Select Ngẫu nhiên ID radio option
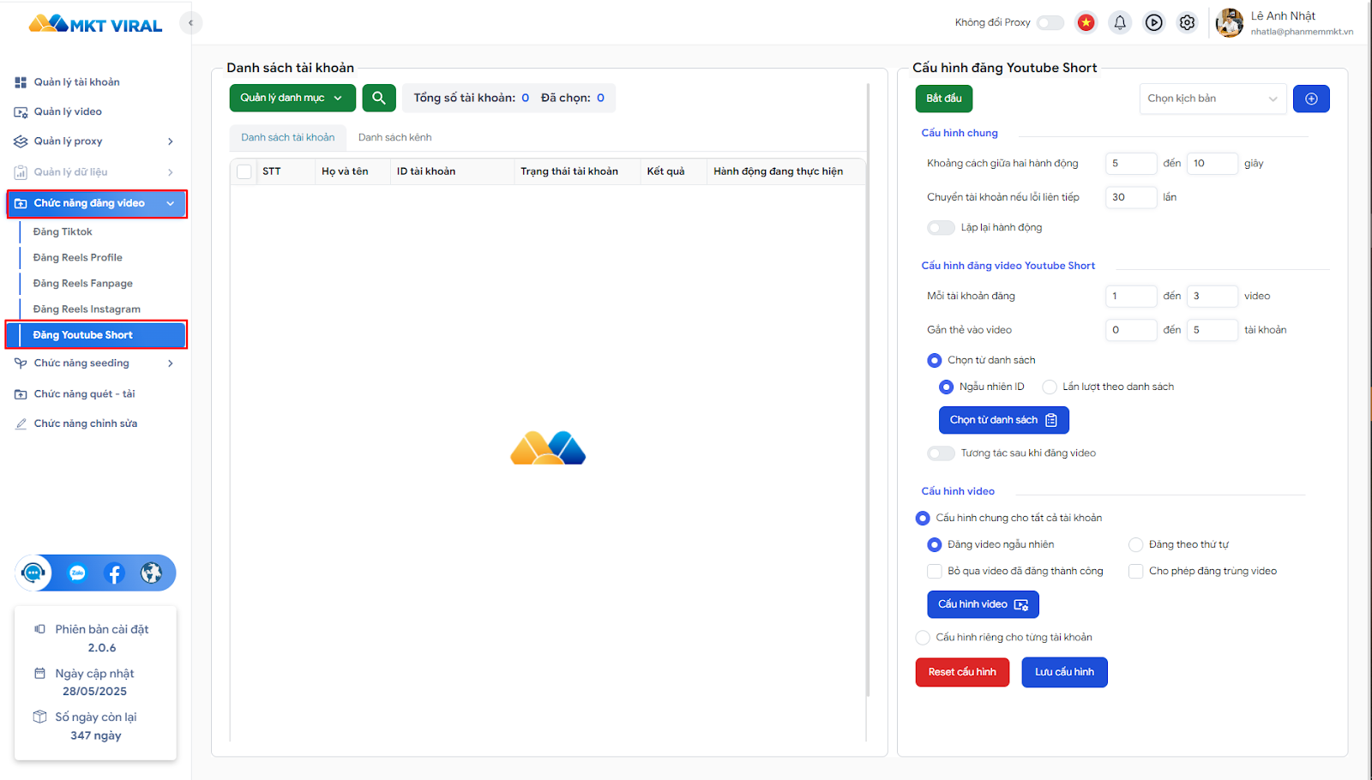The height and width of the screenshot is (780, 1372). (x=946, y=387)
